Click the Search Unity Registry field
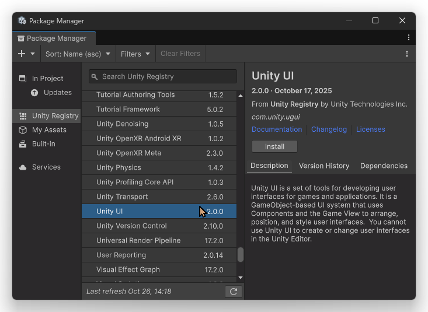 (163, 76)
